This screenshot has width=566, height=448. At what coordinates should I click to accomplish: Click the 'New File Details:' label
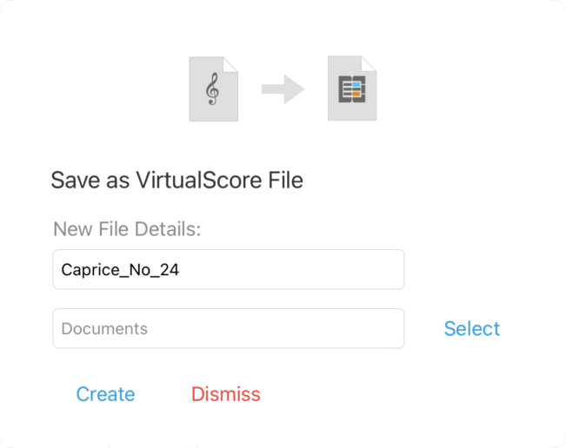(127, 229)
